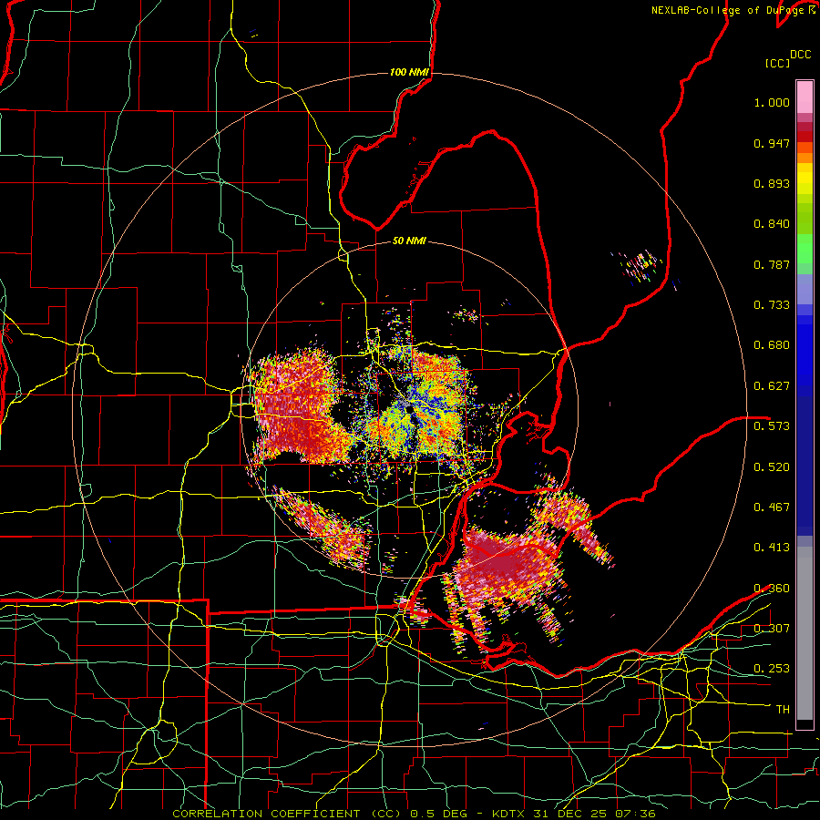This screenshot has width=820, height=820.
Task: Click the [CC] units label
Action: point(777,63)
